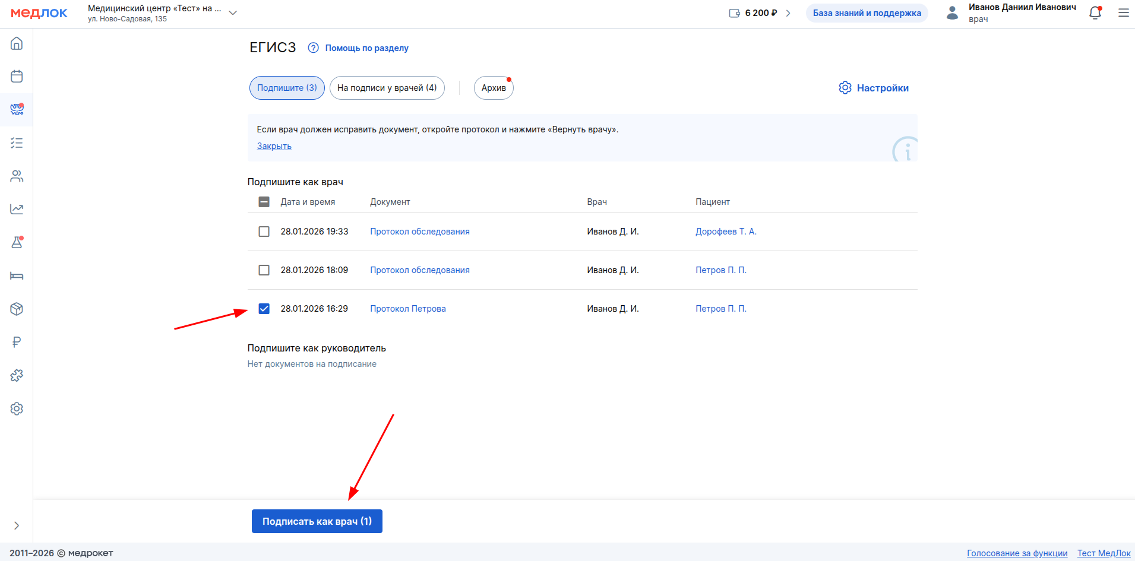
Task: Check the 28.01.2026 18:09 document checkbox
Action: pos(264,270)
